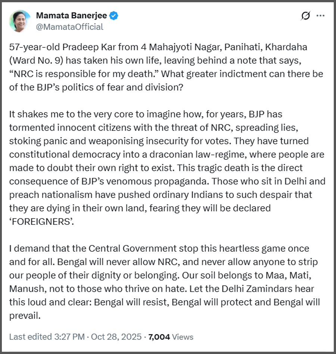Click the 7,004 Views count
This screenshot has height=354, width=336.
[x=171, y=337]
